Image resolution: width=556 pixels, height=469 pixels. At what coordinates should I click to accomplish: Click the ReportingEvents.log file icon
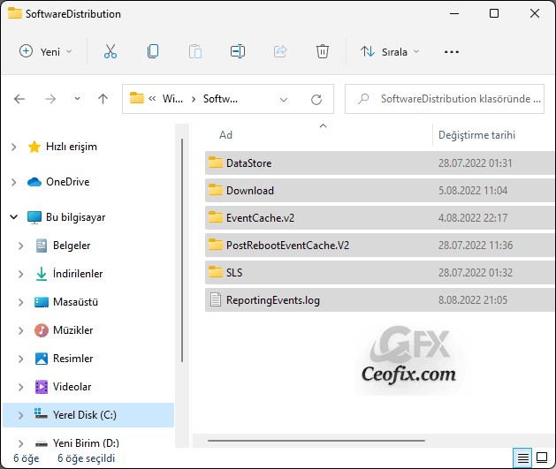click(x=215, y=299)
